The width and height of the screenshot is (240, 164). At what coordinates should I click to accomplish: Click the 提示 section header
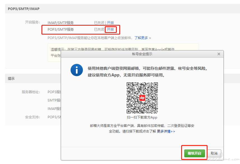(x=11, y=78)
